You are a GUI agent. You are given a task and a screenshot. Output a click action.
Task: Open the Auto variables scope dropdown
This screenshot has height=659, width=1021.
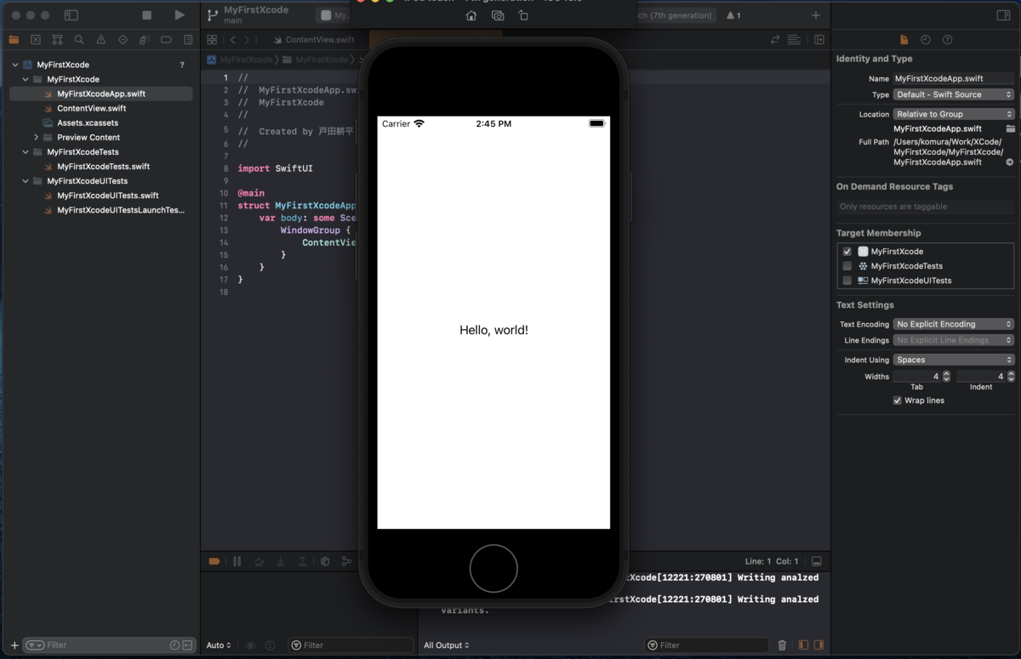click(219, 645)
